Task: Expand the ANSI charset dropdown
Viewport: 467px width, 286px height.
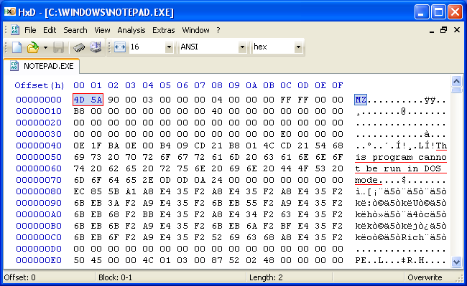Action: pyautogui.click(x=242, y=47)
